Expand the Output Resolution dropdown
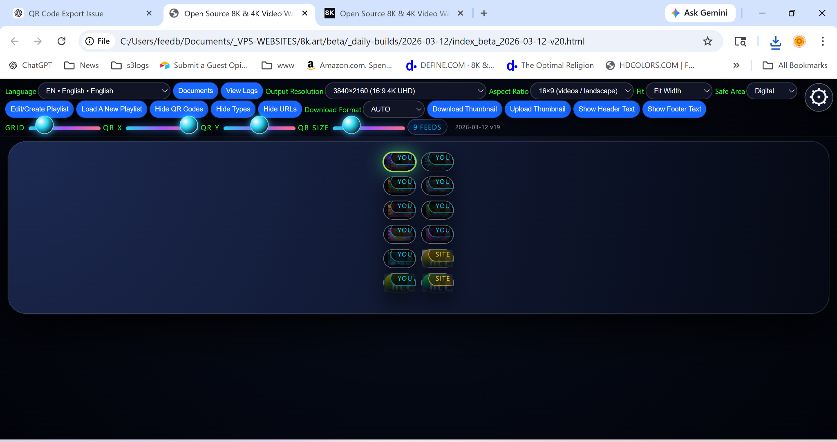Screen dimensions: 837x442 pyautogui.click(x=405, y=91)
